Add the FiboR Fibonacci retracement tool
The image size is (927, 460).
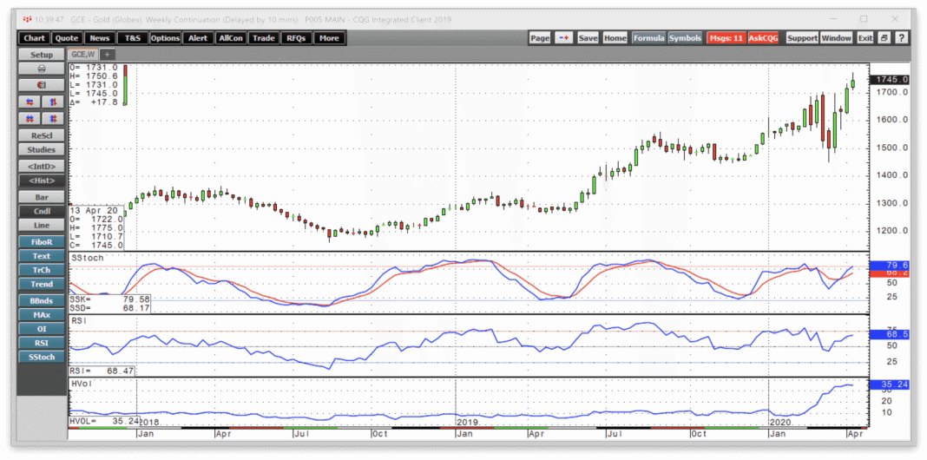tap(42, 242)
